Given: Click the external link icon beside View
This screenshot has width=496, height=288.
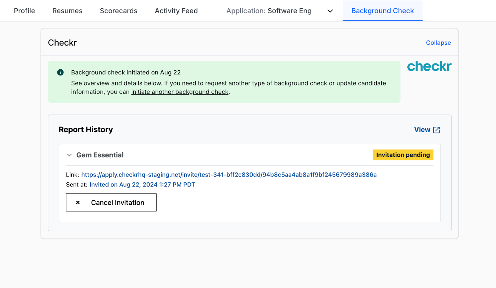Looking at the screenshot, I should pos(436,130).
